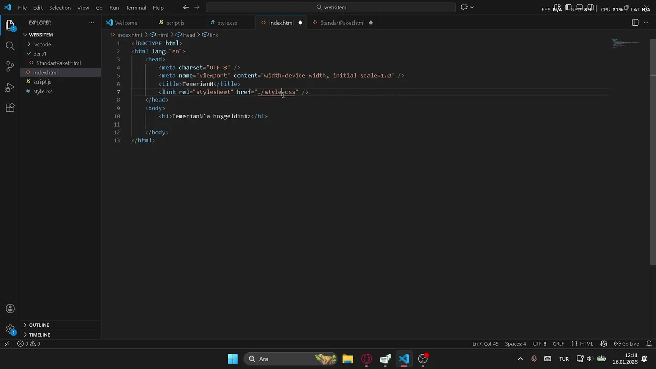656x369 pixels.
Task: Open the Run and Debug view
Action: 10,87
